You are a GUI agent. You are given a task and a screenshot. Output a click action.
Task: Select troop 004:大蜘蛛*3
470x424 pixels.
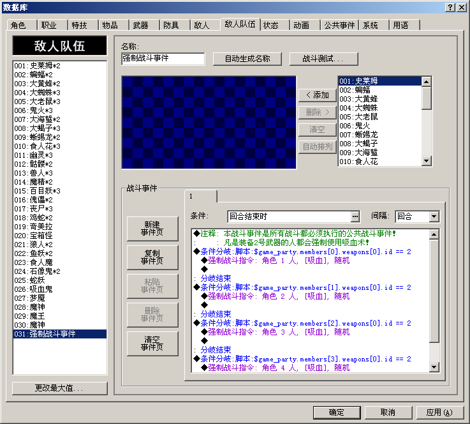coord(60,93)
